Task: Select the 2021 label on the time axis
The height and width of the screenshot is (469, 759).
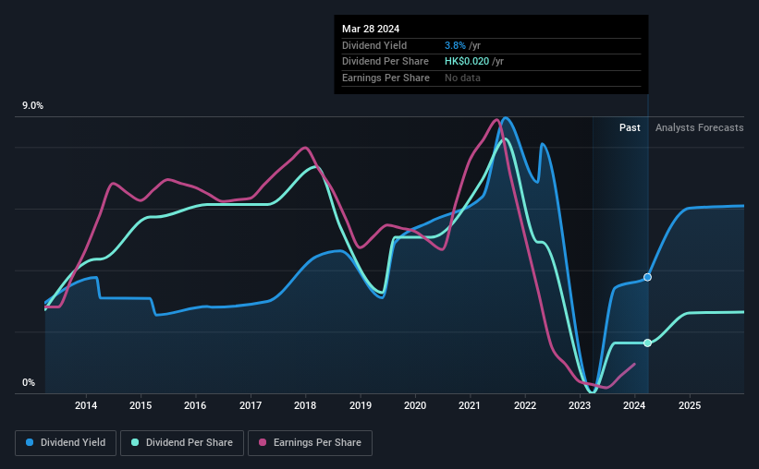Action: [470, 405]
